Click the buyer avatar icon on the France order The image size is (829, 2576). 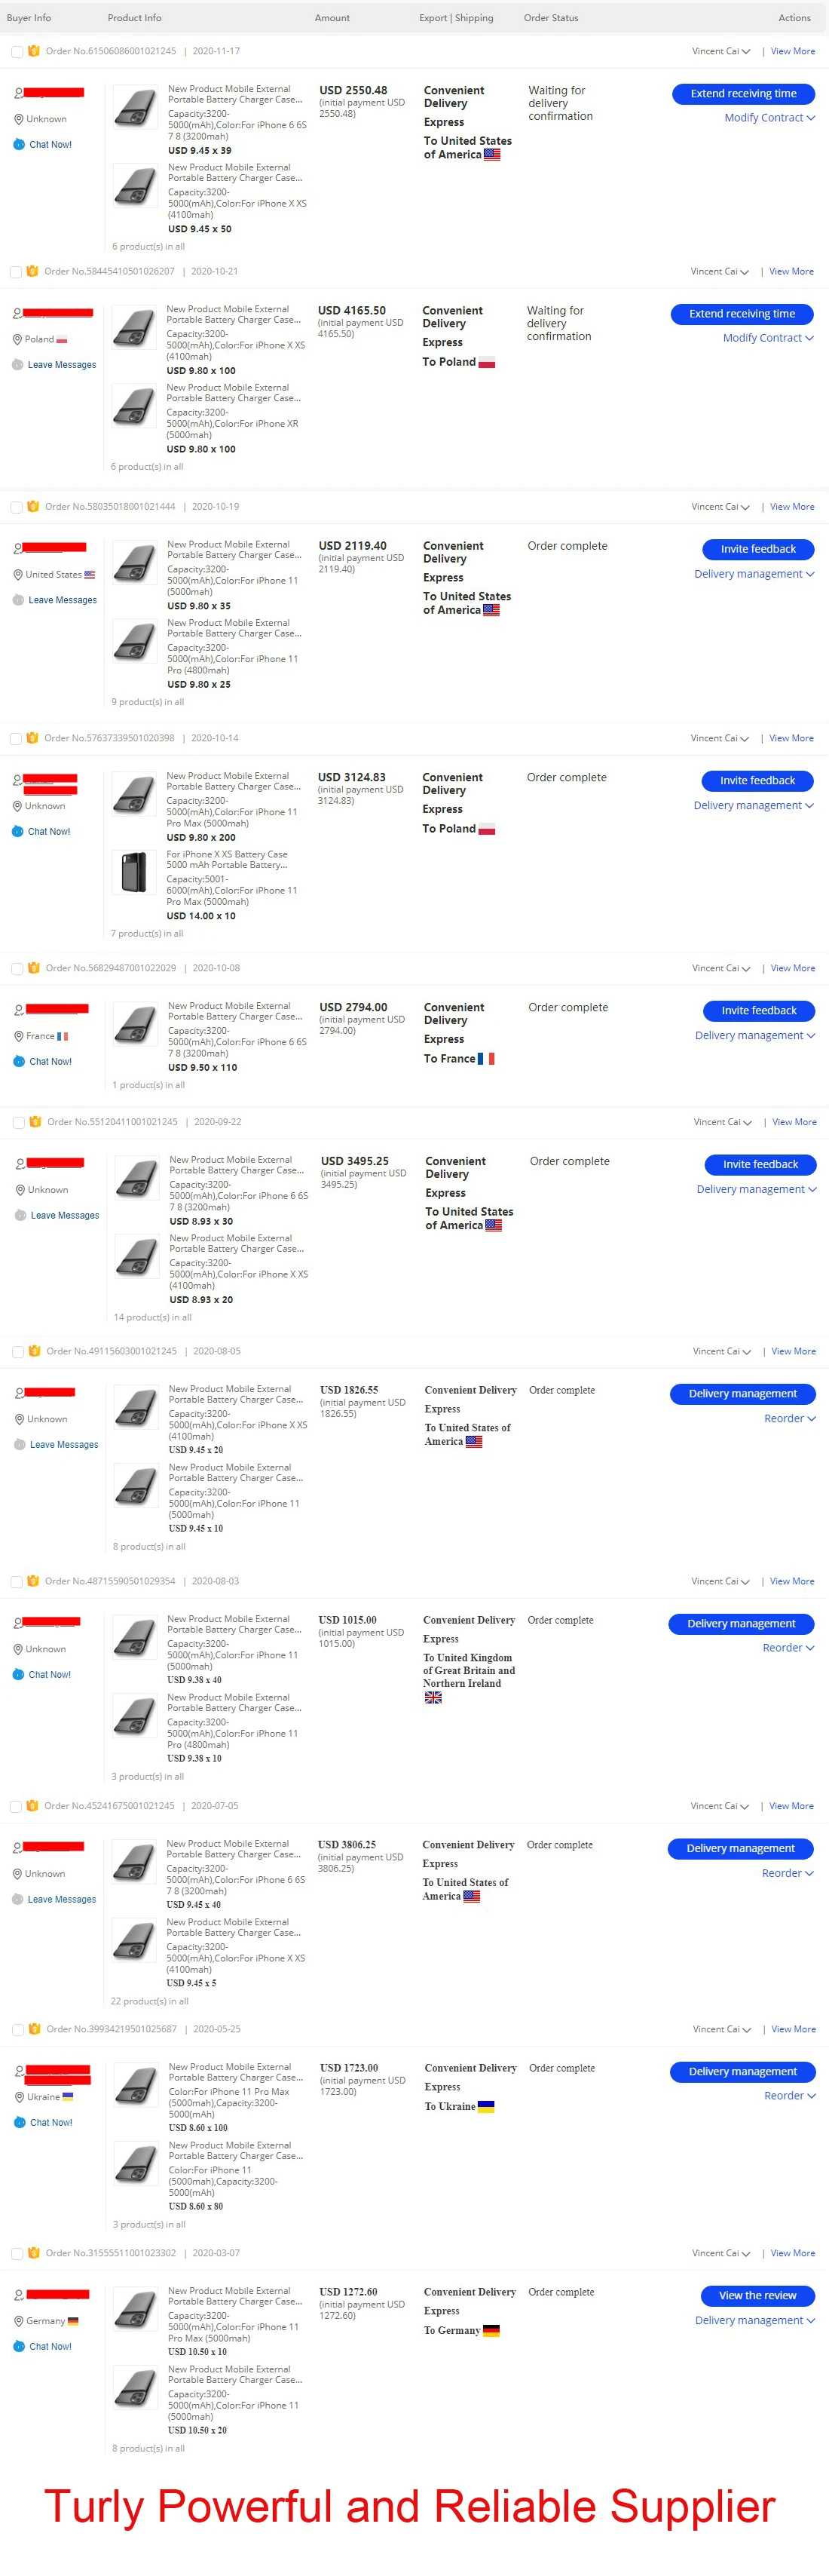point(17,1010)
